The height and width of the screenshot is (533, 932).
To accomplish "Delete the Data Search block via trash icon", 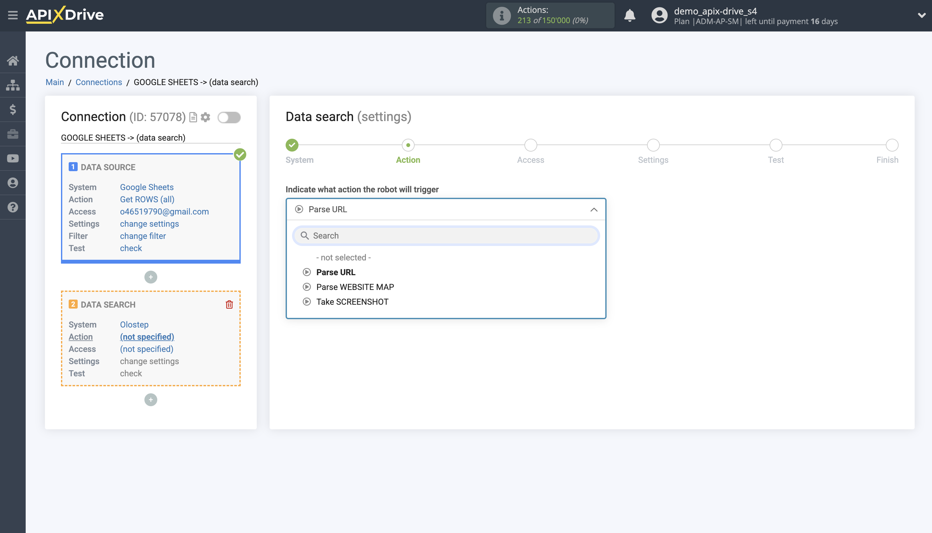I will 229,304.
